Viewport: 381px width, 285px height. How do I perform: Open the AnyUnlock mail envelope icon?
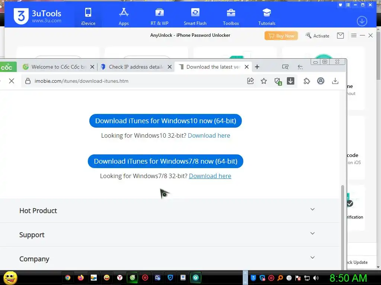[340, 36]
